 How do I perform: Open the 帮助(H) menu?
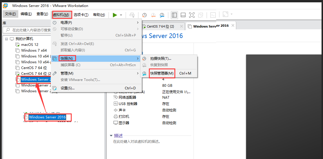pos(99,15)
